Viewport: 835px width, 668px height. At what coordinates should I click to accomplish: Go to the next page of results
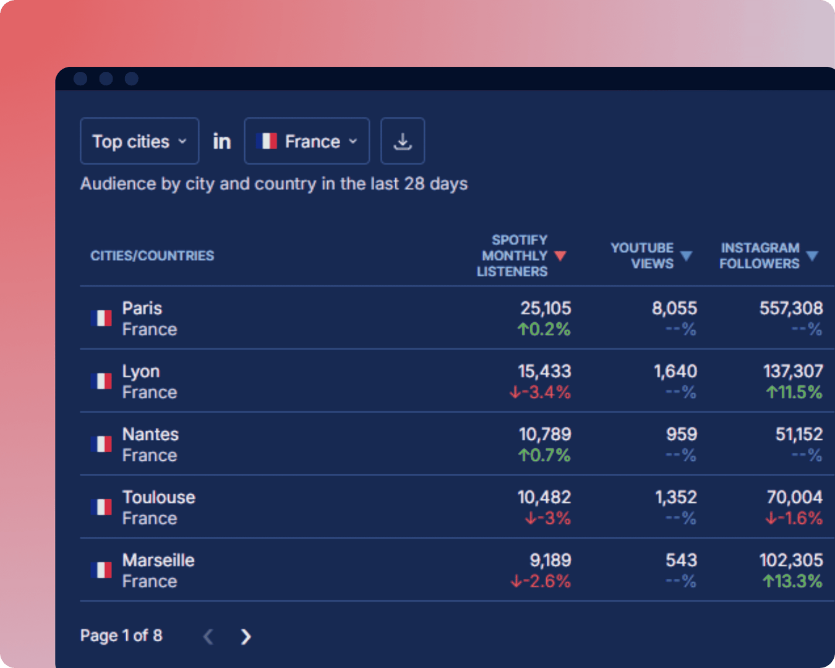point(245,636)
